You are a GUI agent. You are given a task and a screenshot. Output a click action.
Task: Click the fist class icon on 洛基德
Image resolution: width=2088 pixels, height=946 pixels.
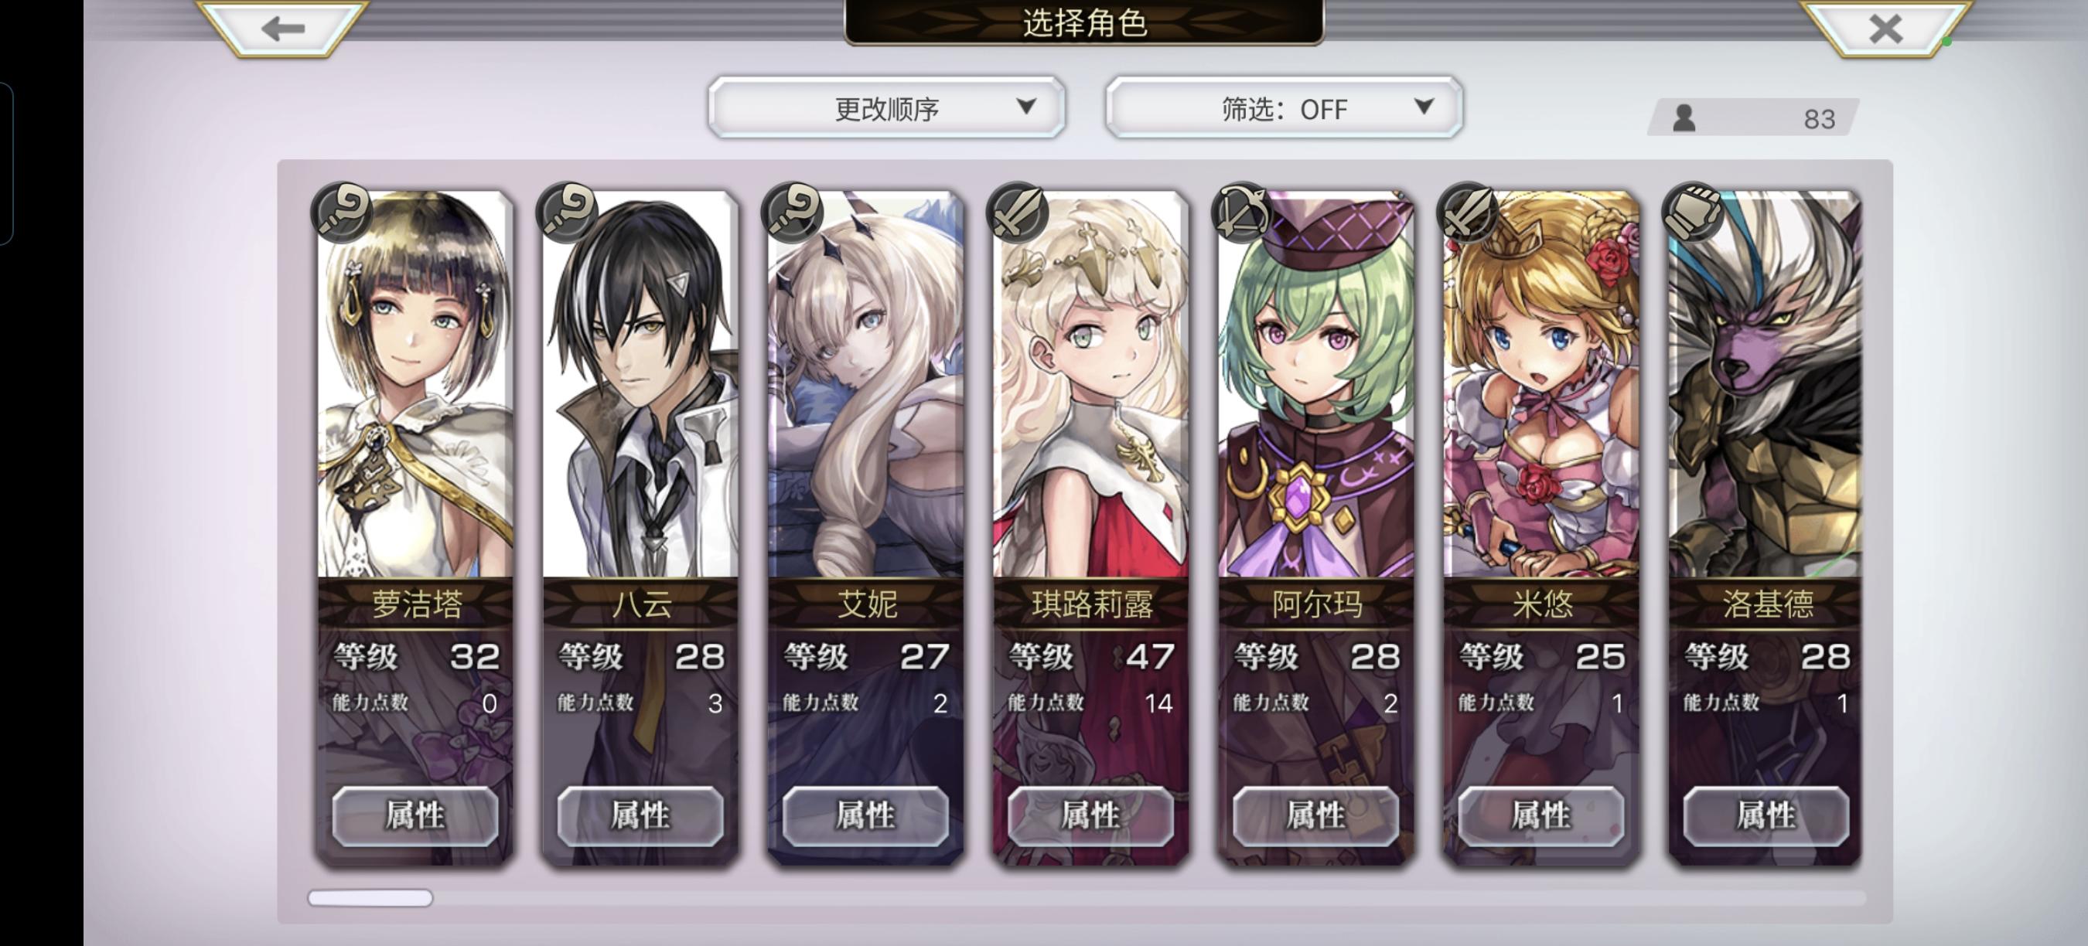(x=1693, y=213)
